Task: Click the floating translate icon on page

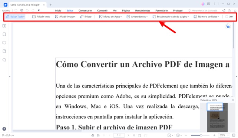Action: click(x=228, y=26)
